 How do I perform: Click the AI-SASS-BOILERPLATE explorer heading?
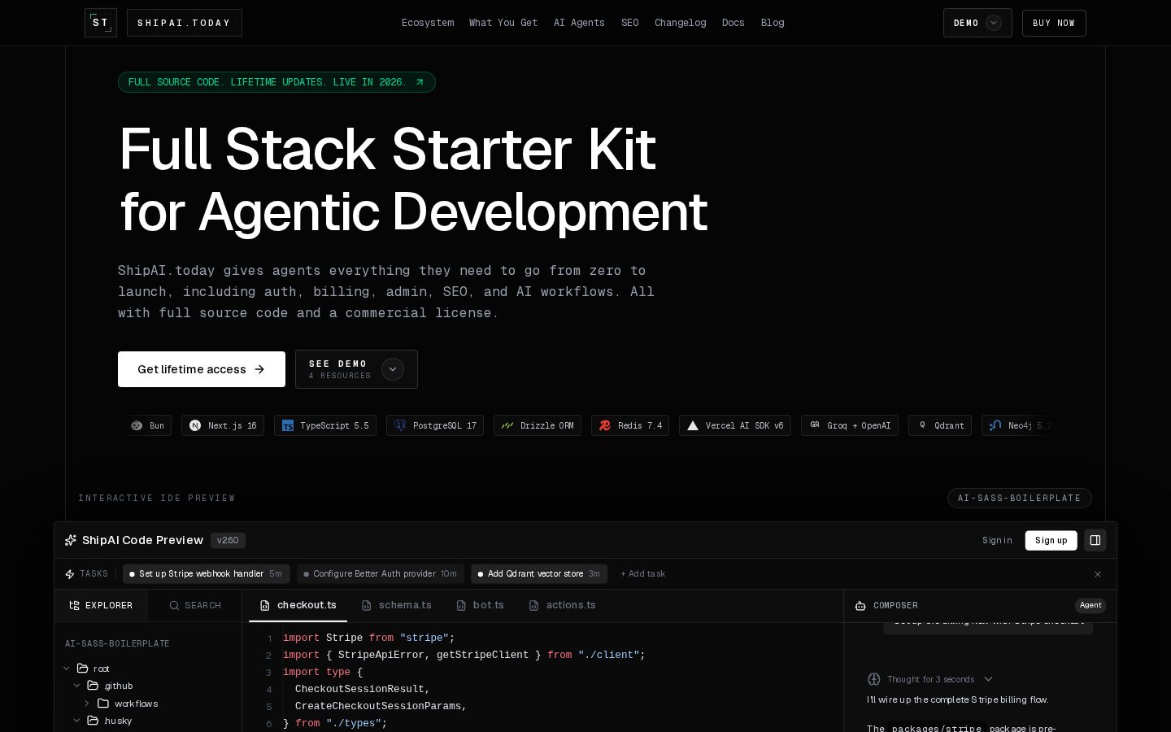[x=117, y=644]
